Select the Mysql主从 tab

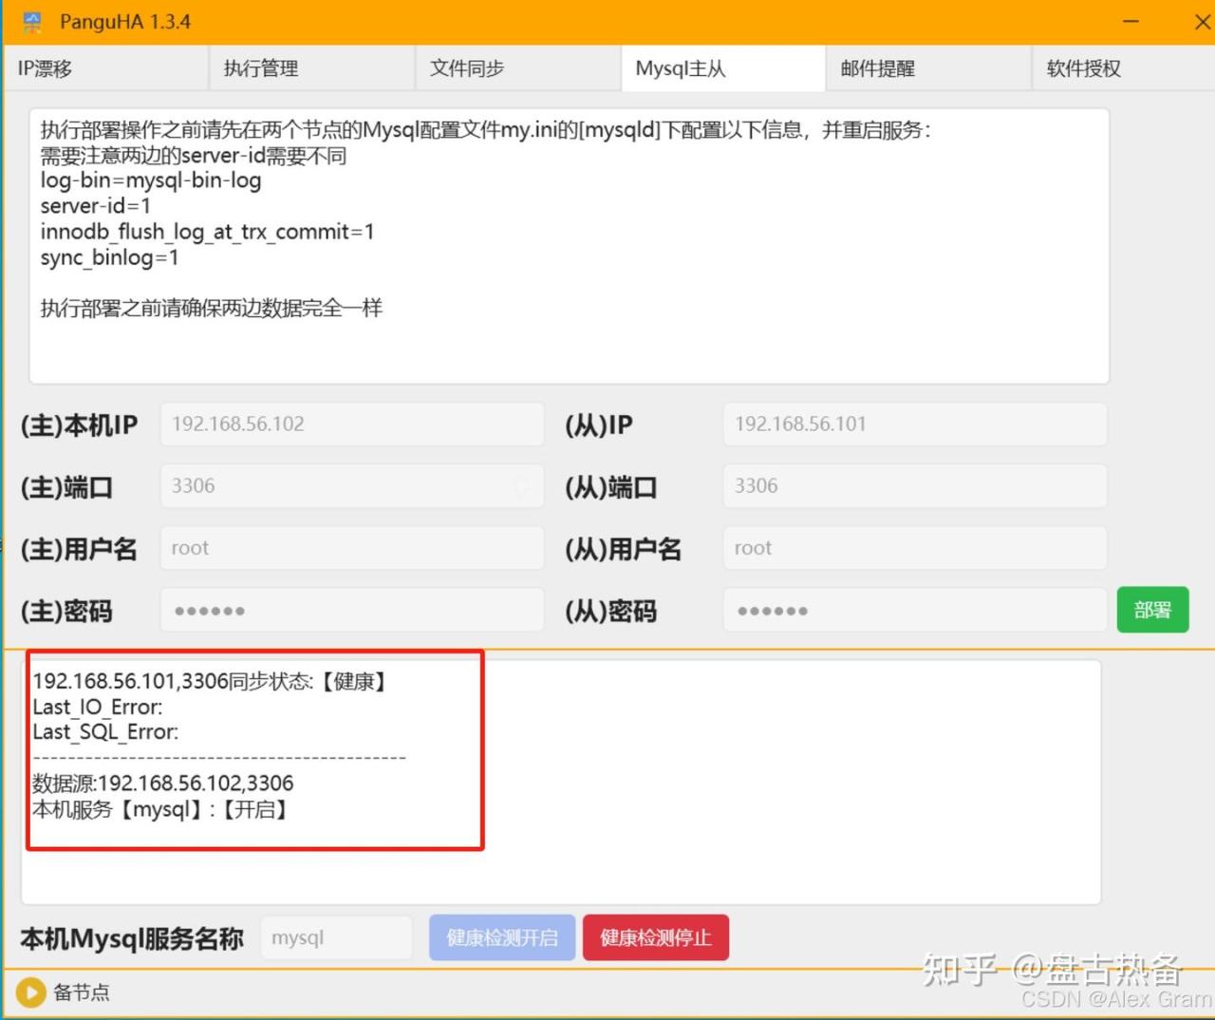723,68
